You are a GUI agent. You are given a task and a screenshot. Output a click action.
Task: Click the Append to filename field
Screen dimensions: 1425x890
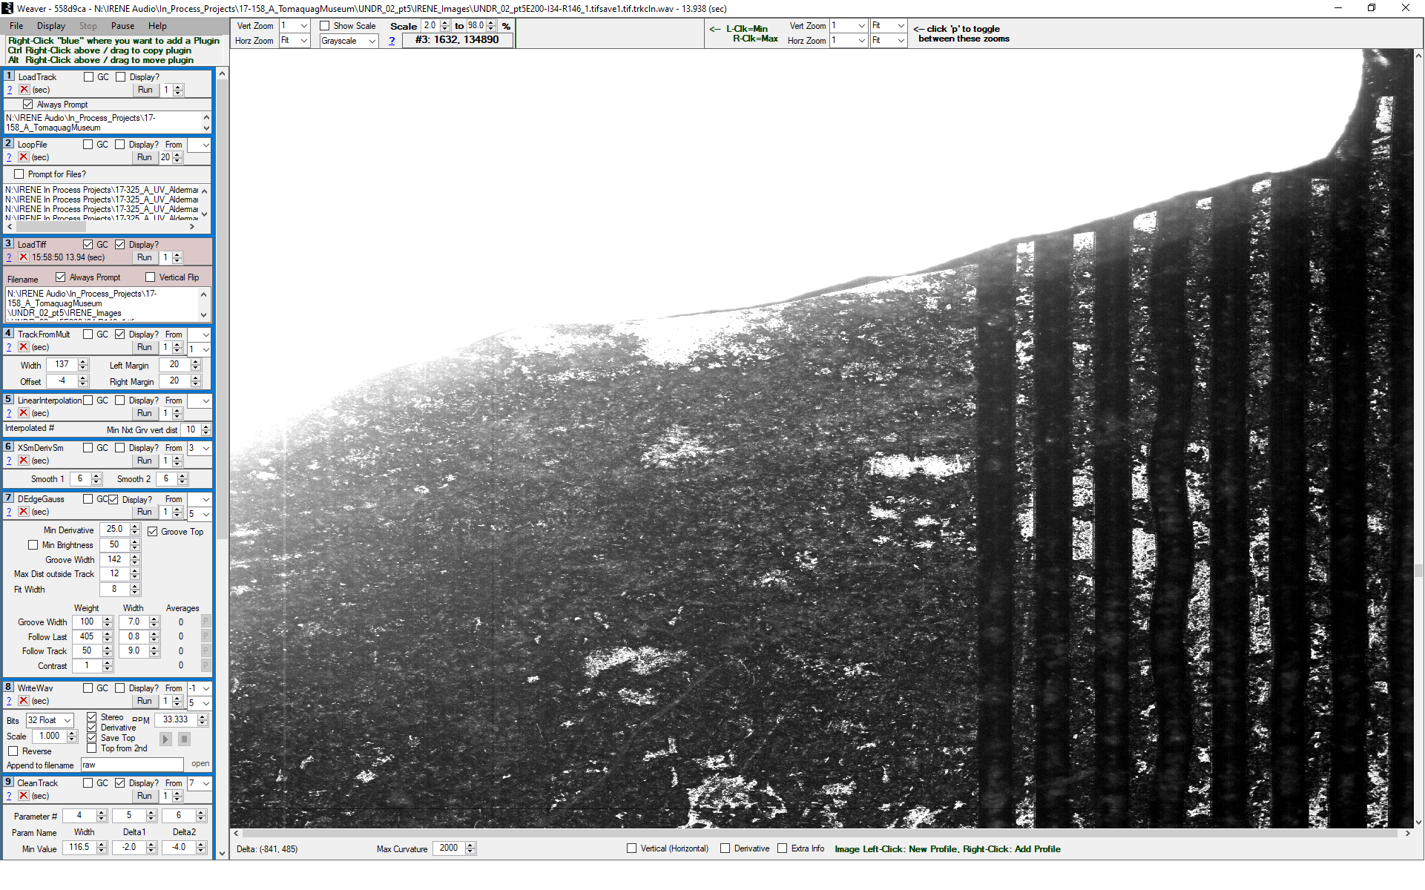click(x=131, y=765)
